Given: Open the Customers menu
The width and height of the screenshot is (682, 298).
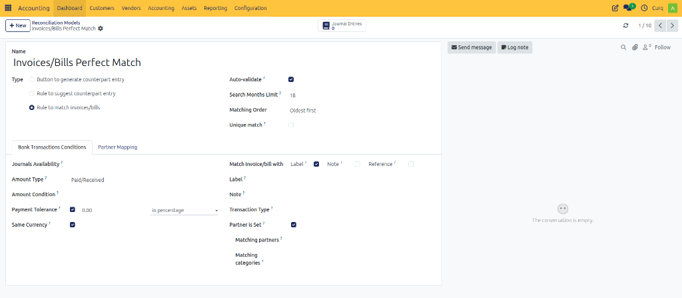Looking at the screenshot, I should click(x=102, y=8).
